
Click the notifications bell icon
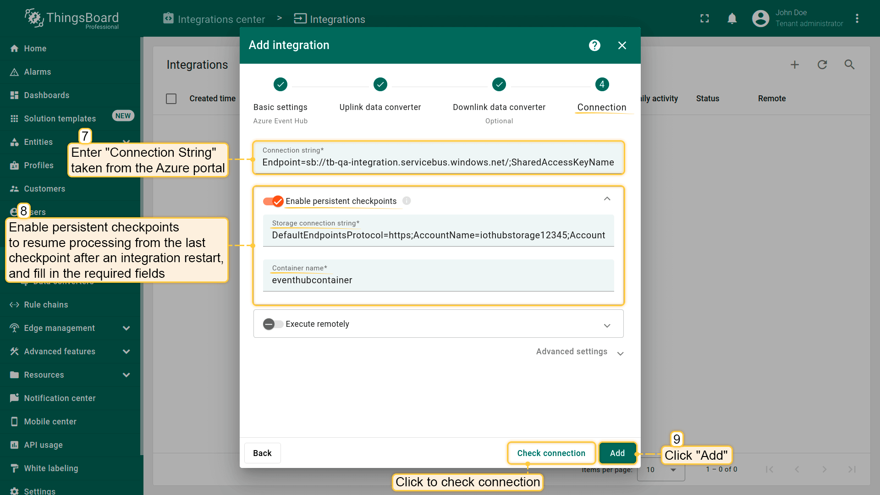pos(732,19)
